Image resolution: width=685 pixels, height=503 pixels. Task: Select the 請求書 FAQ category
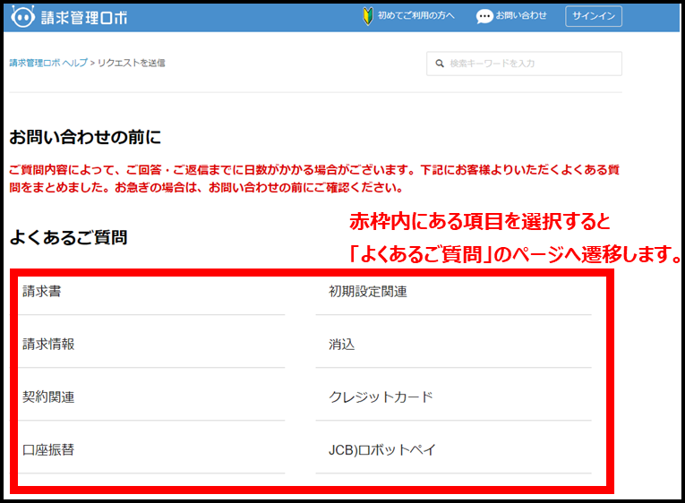pos(42,292)
